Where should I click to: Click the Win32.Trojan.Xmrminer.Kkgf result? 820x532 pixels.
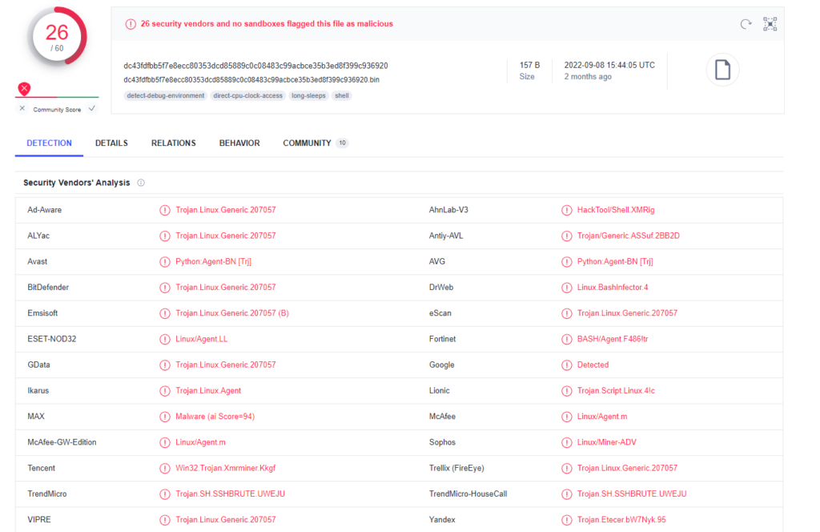(x=225, y=468)
